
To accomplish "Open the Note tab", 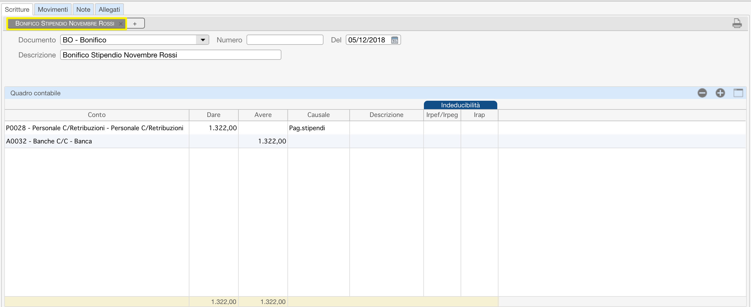I will point(83,10).
